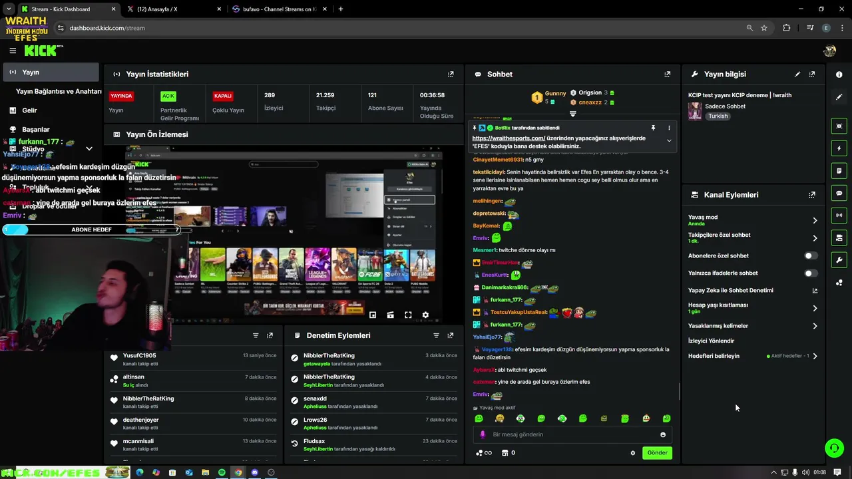This screenshot has width=852, height=479.
Task: Open Yapay Zeka ile Sohbet Denetimi link
Action: click(x=815, y=291)
